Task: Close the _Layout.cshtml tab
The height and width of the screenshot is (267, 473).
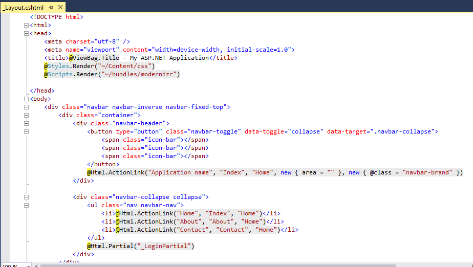Action: 60,7
